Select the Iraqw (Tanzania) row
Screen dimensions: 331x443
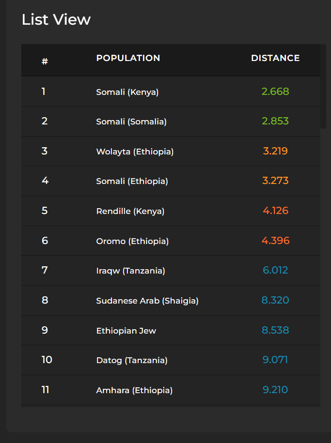(x=130, y=271)
